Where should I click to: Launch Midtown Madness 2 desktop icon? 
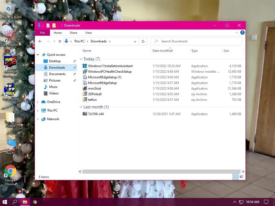pyautogui.click(x=10, y=67)
